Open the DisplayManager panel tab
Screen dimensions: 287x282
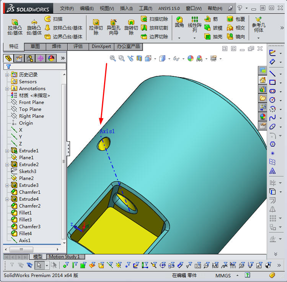(x=51, y=58)
